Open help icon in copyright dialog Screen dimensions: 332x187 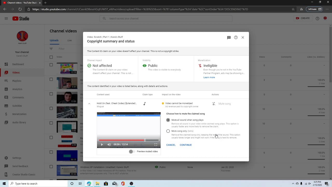tap(236, 37)
